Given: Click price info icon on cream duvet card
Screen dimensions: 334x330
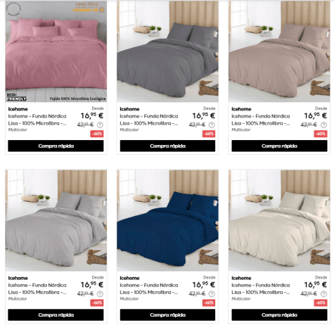Looking at the screenshot, I should pyautogui.click(x=323, y=293).
